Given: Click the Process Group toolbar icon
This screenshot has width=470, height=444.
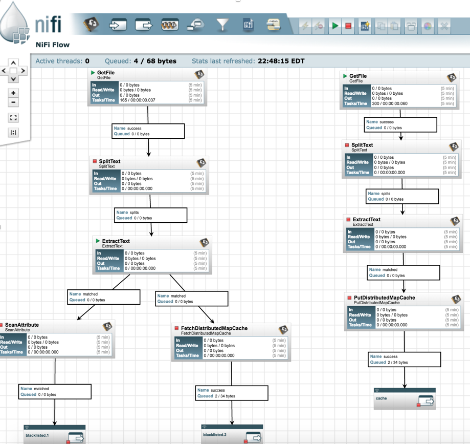Looking at the screenshot, I should tap(170, 24).
